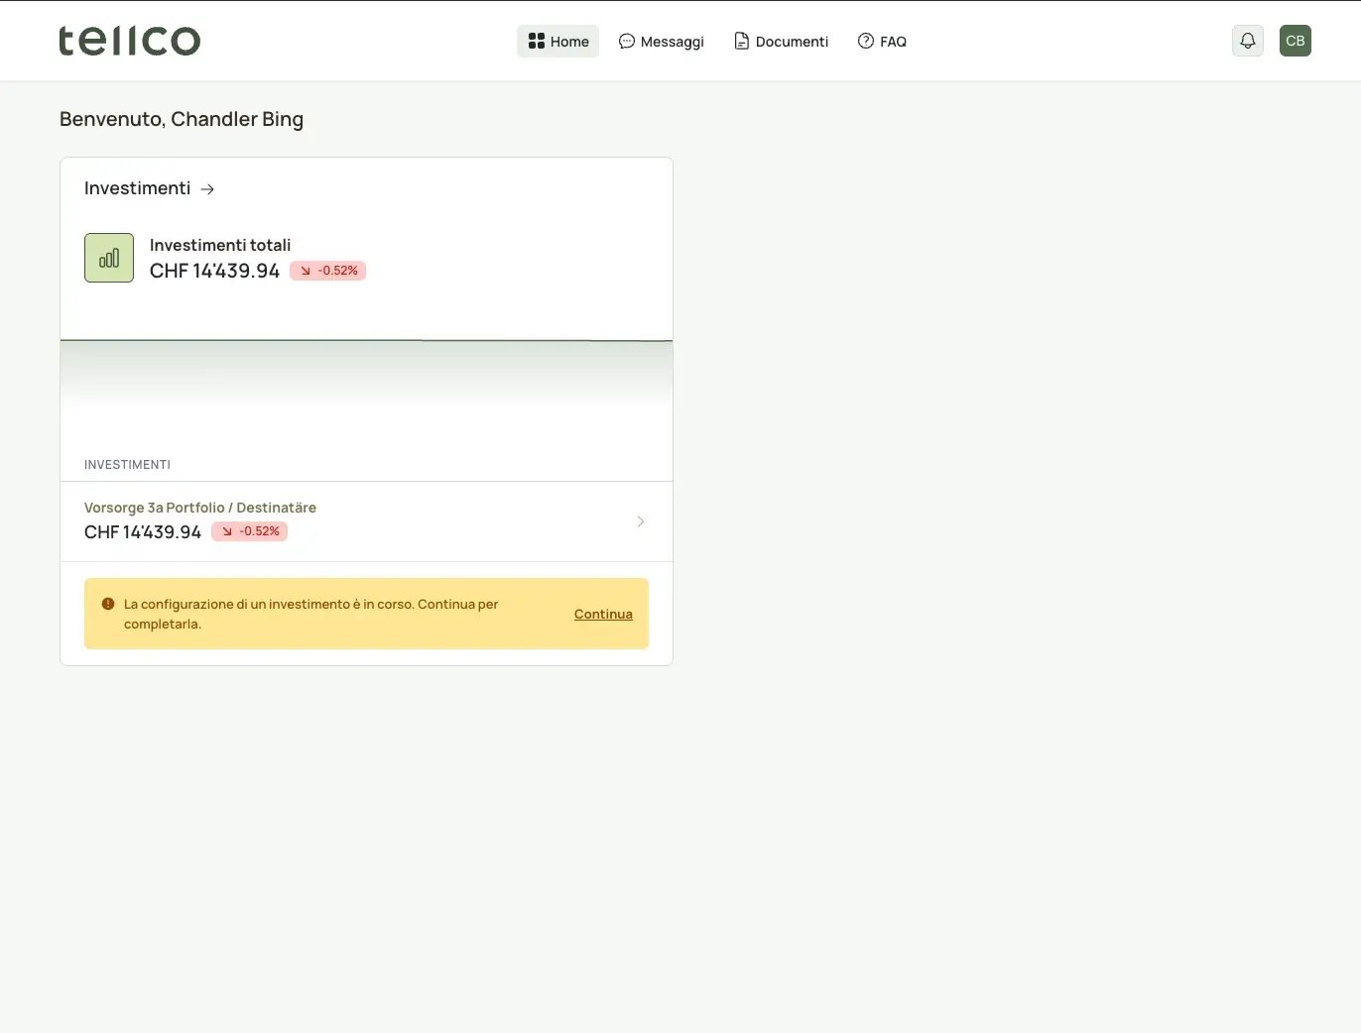Open the Investimenti heading link

tap(150, 188)
